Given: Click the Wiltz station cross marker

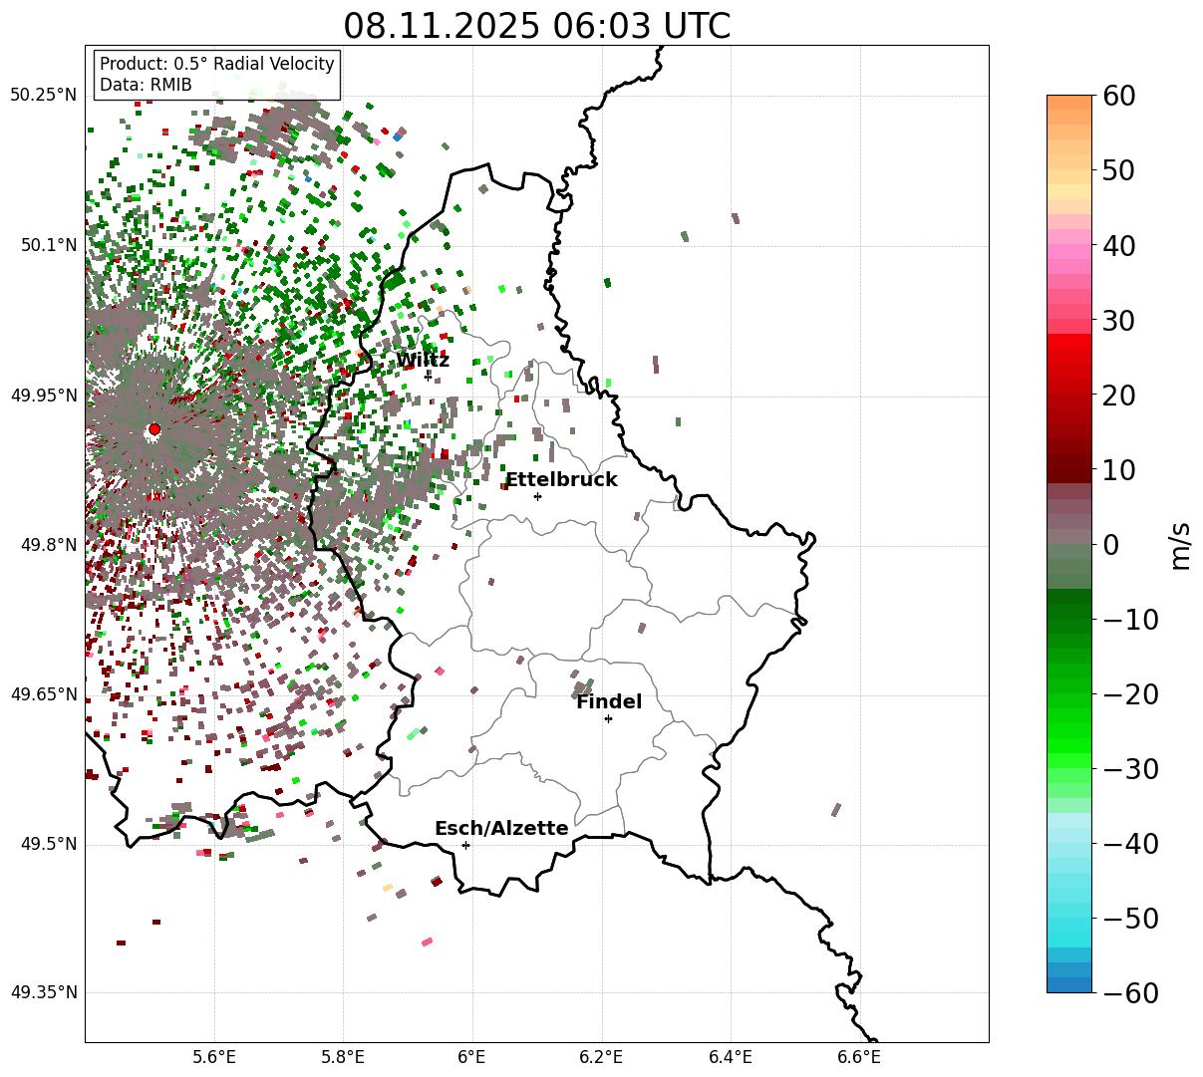Looking at the screenshot, I should (x=428, y=376).
